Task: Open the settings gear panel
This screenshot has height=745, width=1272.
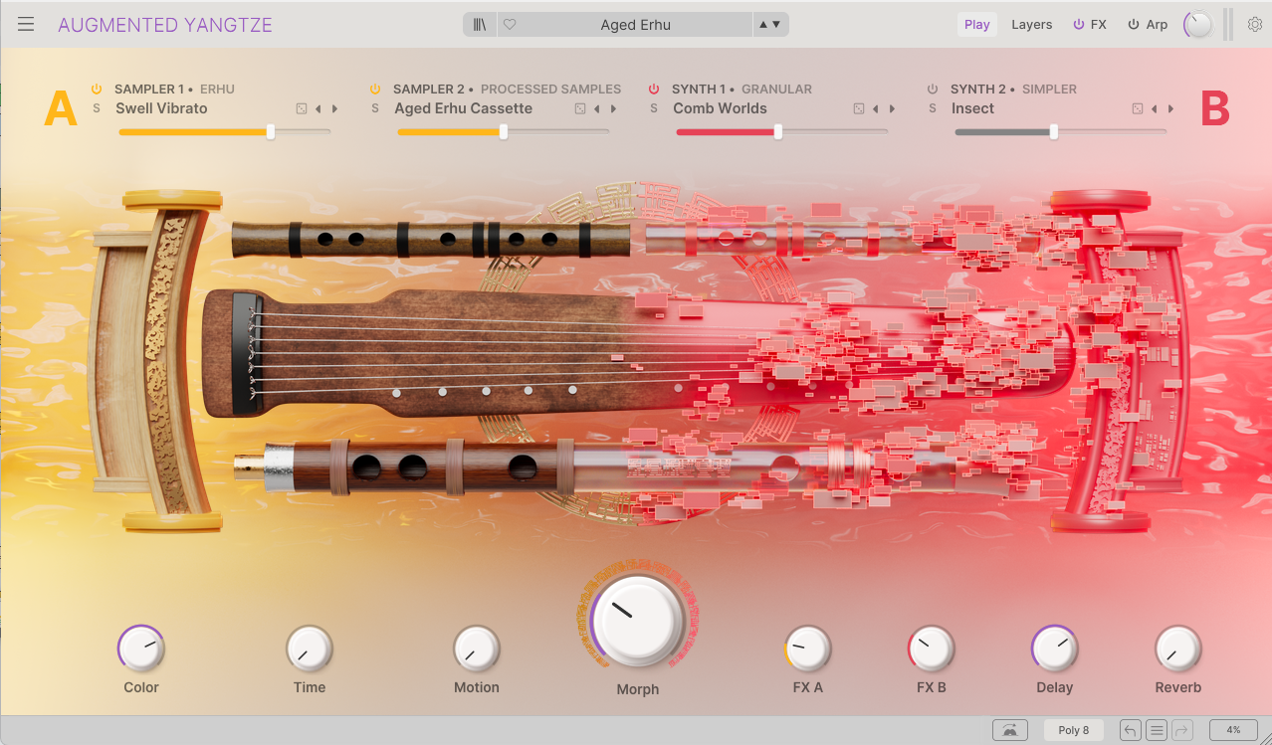Action: 1254,25
